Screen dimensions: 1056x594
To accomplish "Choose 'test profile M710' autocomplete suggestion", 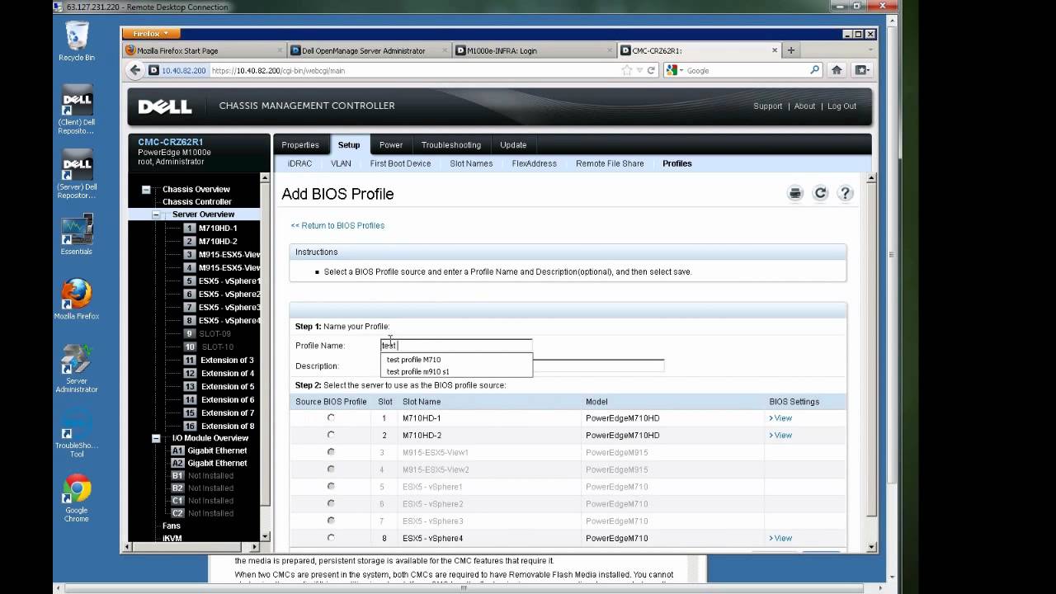I will click(x=456, y=360).
